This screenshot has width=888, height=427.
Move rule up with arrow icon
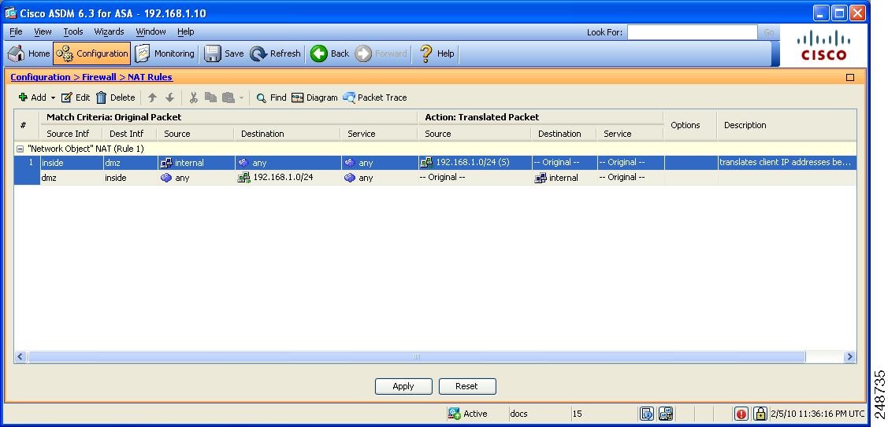coord(152,98)
